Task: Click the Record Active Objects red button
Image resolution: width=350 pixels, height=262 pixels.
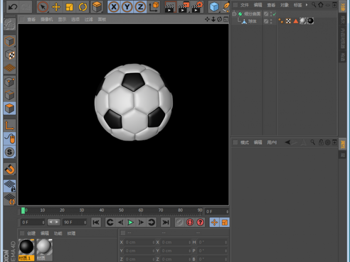Action: click(x=190, y=222)
